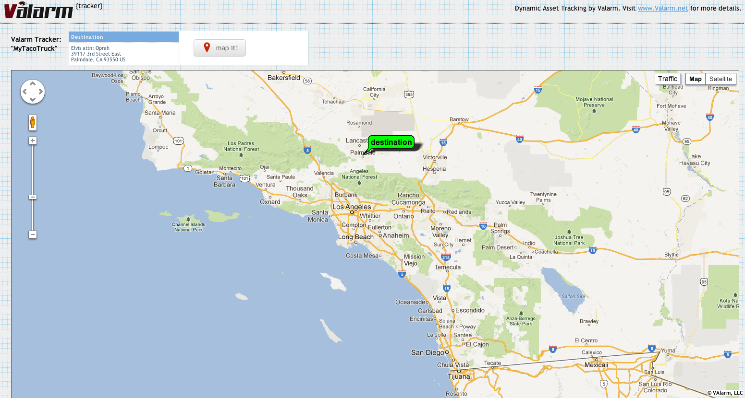The height and width of the screenshot is (398, 745).
Task: Open the www.Valarm.net link
Action: coord(662,8)
